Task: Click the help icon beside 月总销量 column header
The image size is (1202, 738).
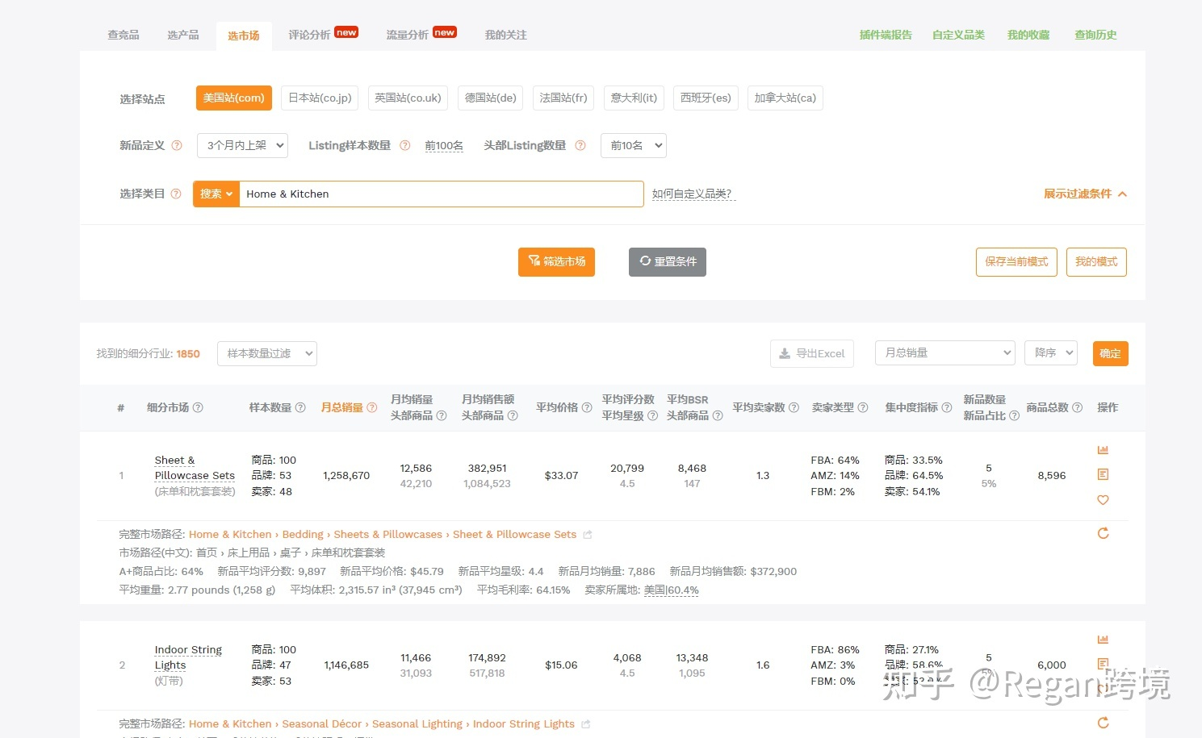Action: 371,407
